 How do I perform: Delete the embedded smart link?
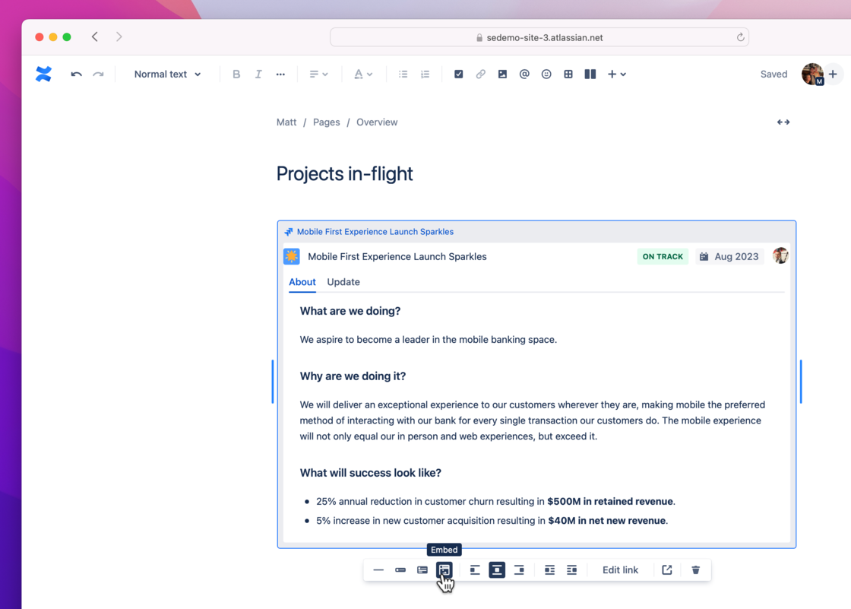[x=695, y=569]
